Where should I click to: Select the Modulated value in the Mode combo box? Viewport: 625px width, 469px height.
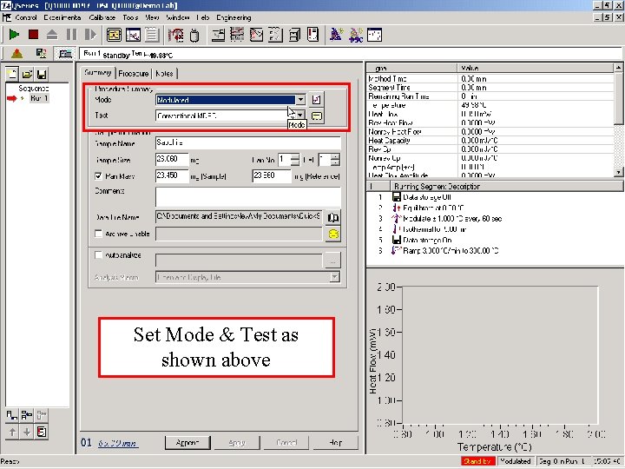pos(226,100)
